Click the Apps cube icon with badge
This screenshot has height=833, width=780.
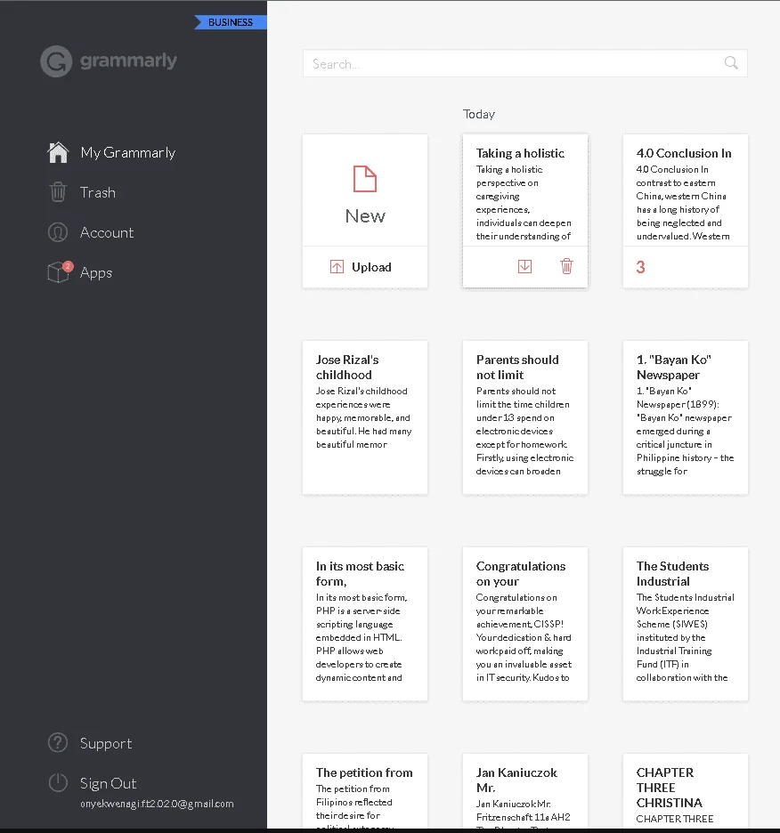(x=60, y=272)
